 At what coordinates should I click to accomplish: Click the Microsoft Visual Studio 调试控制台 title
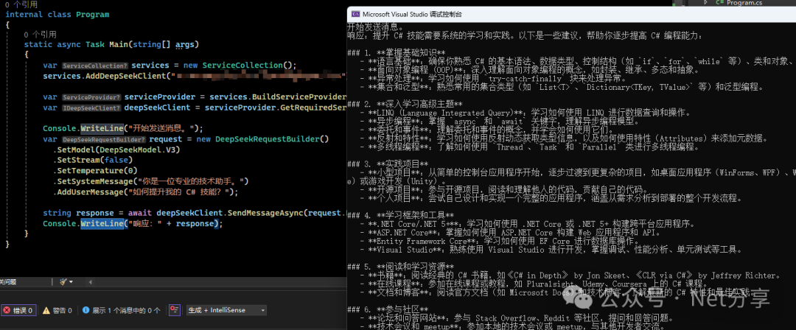pyautogui.click(x=412, y=14)
